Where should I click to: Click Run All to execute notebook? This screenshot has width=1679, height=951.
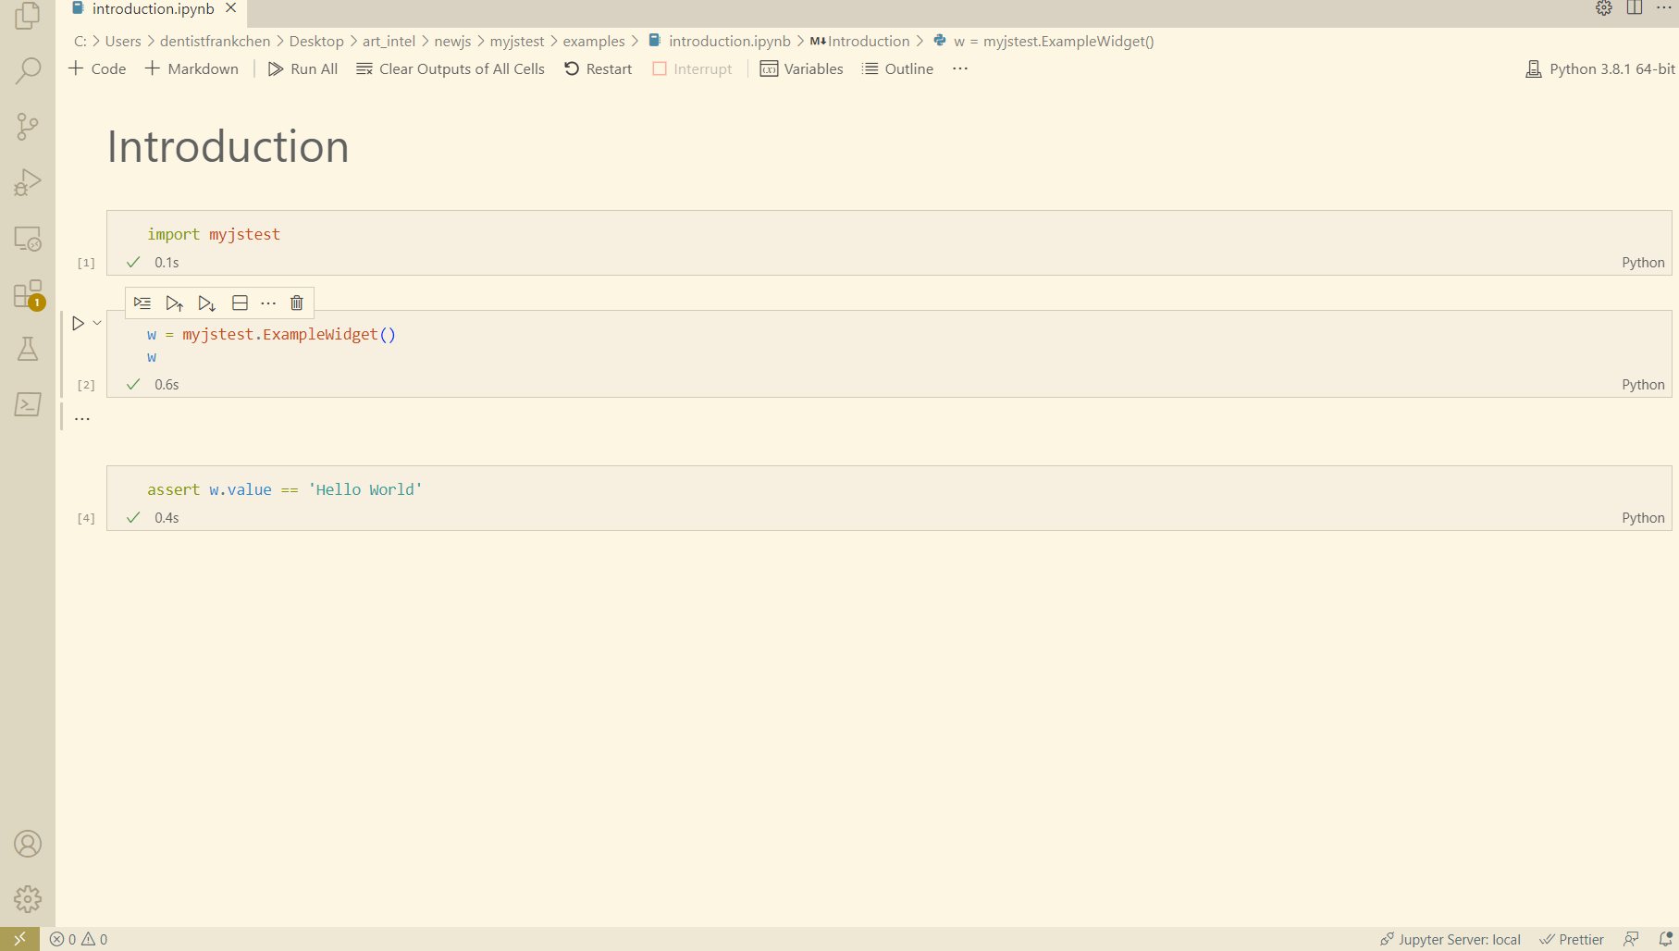coord(302,68)
